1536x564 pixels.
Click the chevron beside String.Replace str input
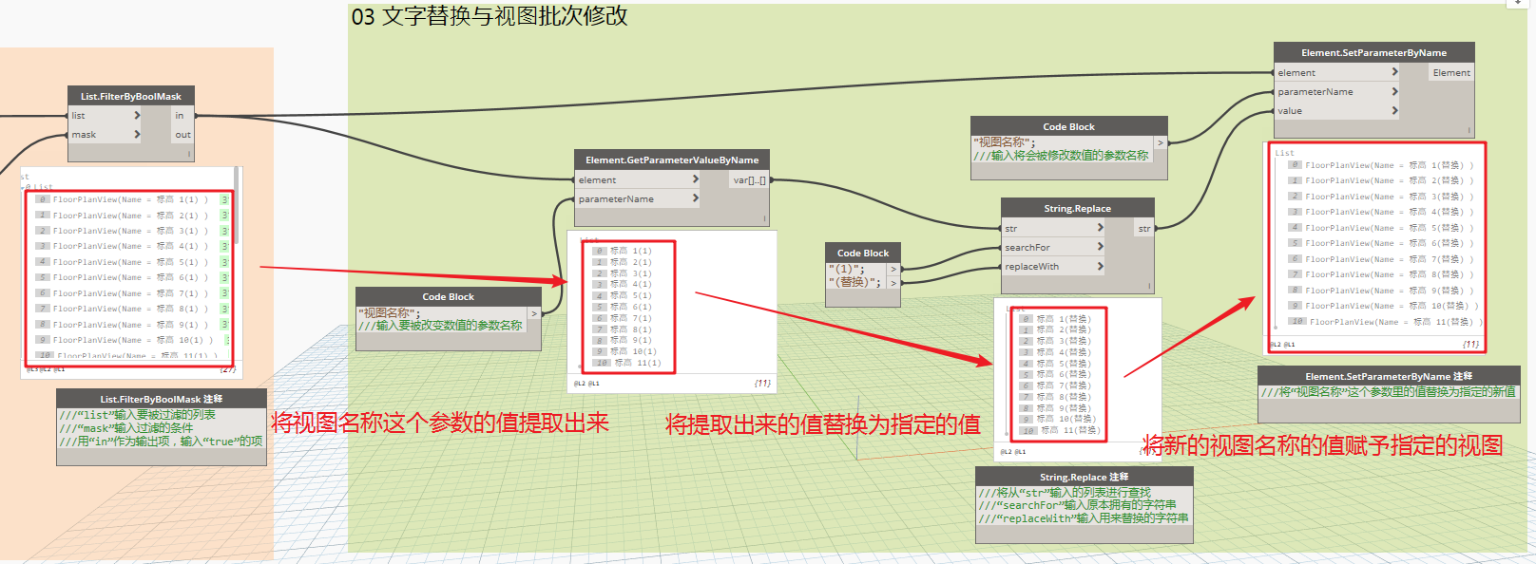pyautogui.click(x=1100, y=228)
